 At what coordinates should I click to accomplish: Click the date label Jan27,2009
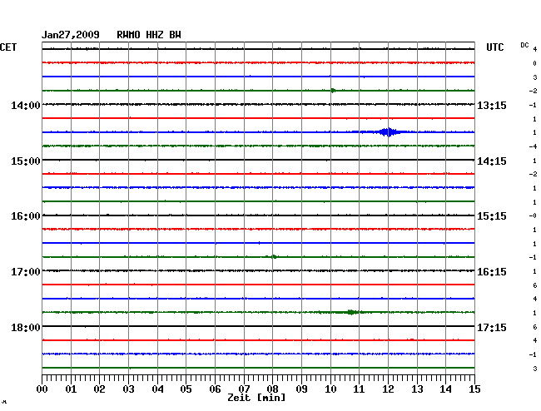71,35
